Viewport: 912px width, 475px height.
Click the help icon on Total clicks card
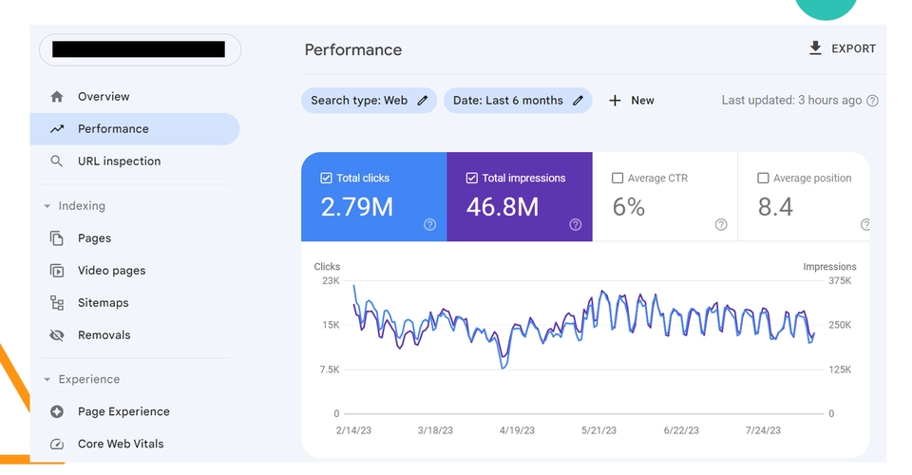(429, 224)
